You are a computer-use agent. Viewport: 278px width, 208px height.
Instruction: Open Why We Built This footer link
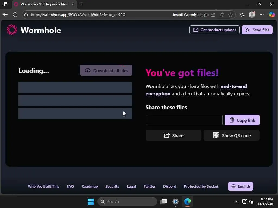(x=43, y=186)
